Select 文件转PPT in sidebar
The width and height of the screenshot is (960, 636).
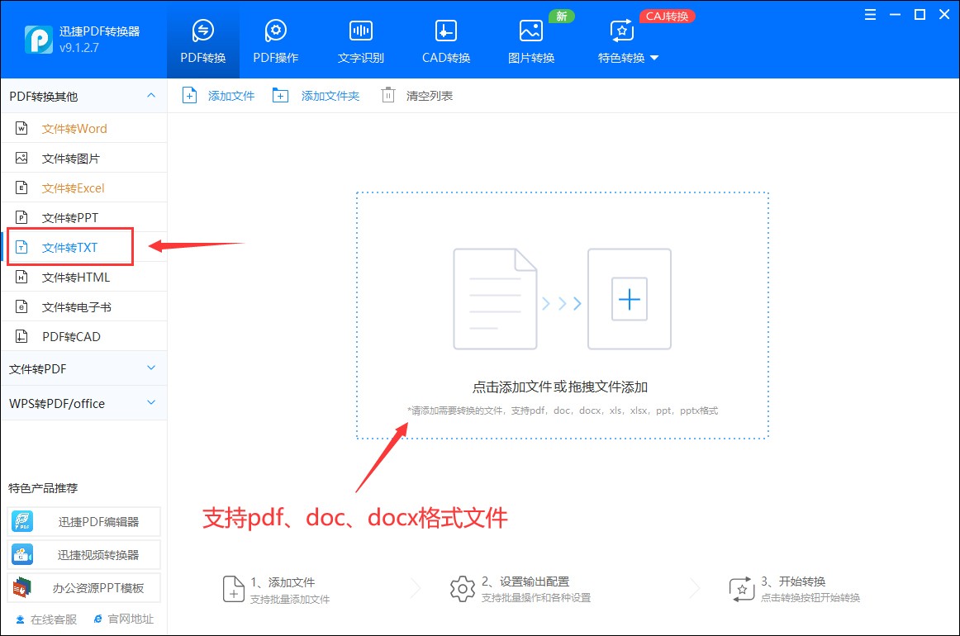coord(84,217)
